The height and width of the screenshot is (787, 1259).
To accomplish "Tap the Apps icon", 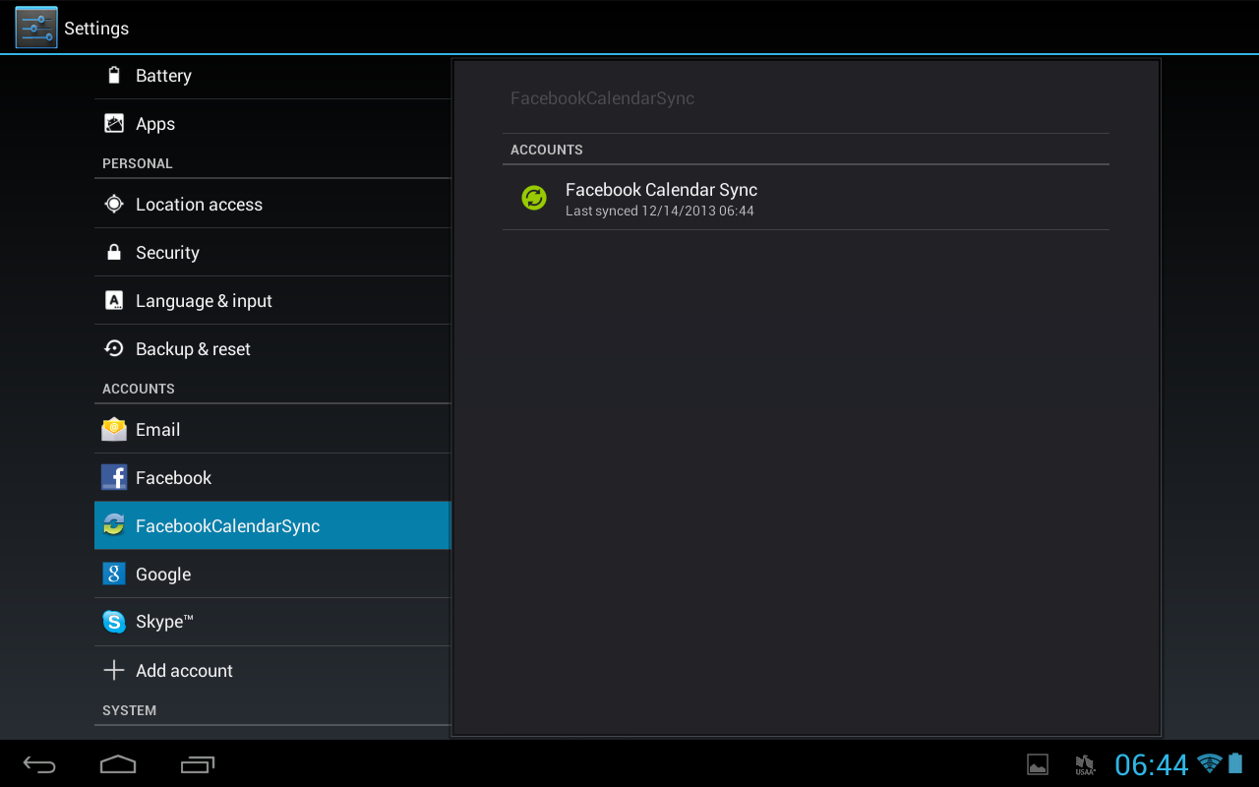I will coord(114,124).
